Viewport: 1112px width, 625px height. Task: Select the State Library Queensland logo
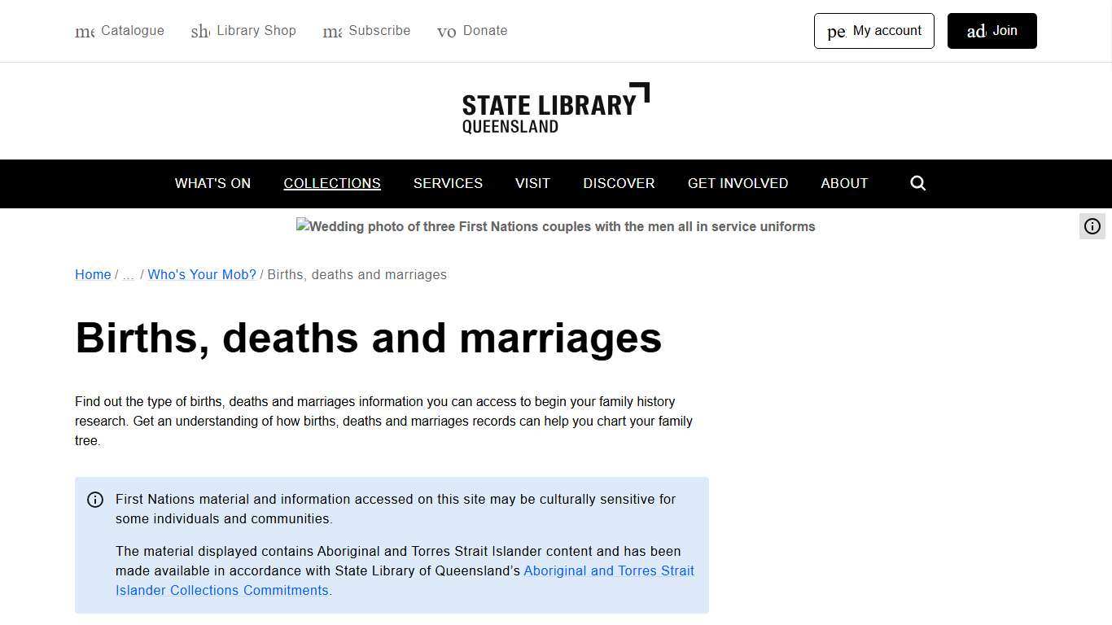(556, 108)
